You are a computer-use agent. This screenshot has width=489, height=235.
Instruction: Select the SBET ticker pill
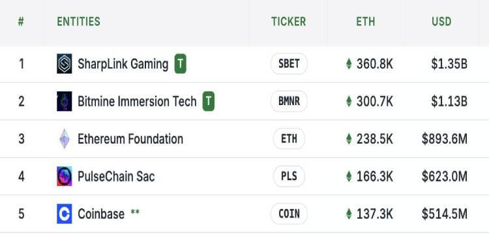(x=289, y=64)
